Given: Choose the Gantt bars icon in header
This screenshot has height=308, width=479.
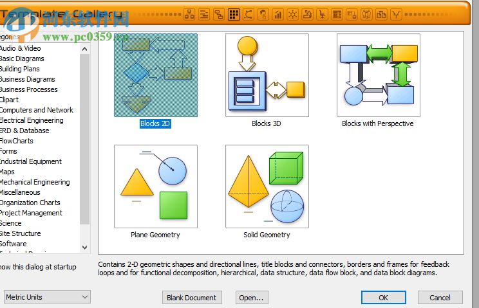Looking at the screenshot, I should coord(204,14).
